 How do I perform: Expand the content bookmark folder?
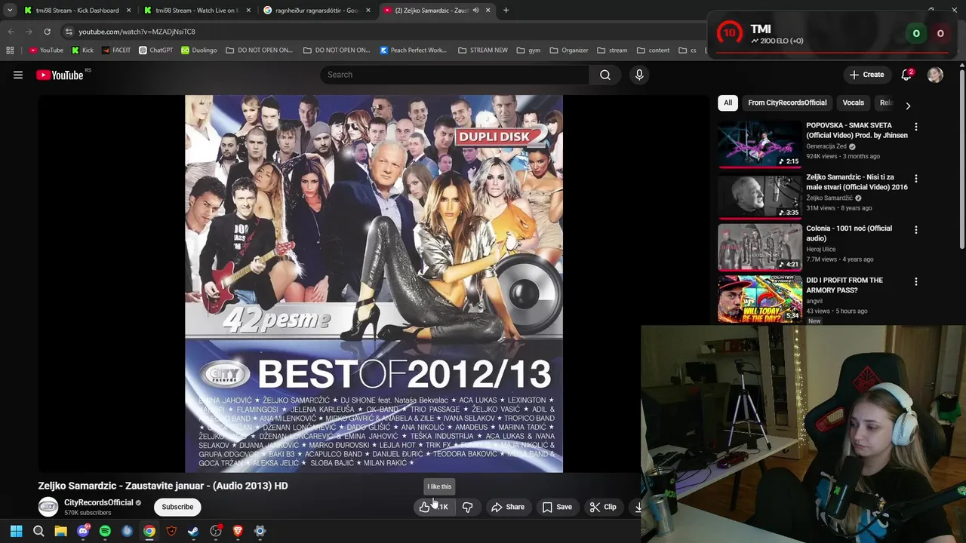coord(653,51)
